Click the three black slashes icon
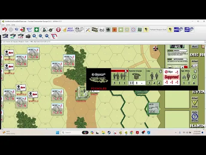The height and width of the screenshot is (155, 206). tap(139, 30)
